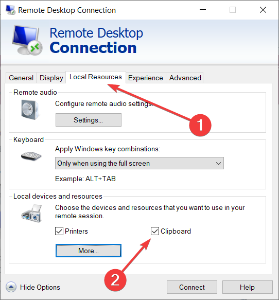Click the More... devices button
Screen dimensions: 279x300
[x=89, y=251]
